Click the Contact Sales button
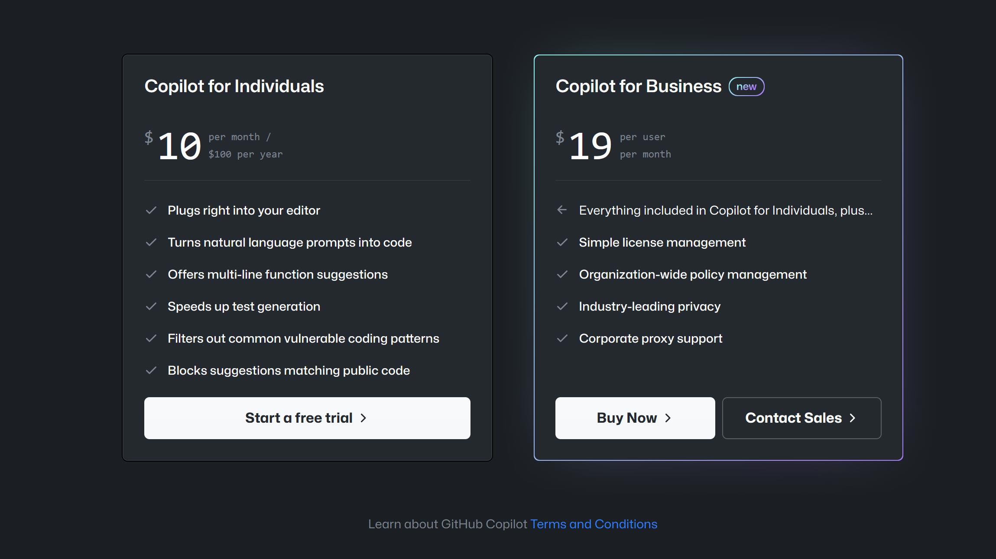 tap(801, 418)
